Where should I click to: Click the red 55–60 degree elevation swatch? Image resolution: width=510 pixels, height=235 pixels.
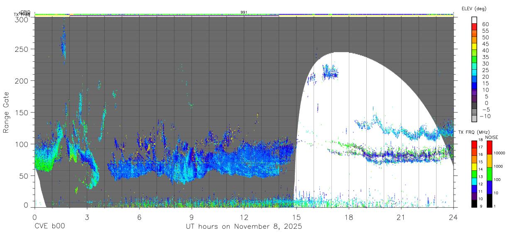pyautogui.click(x=474, y=27)
